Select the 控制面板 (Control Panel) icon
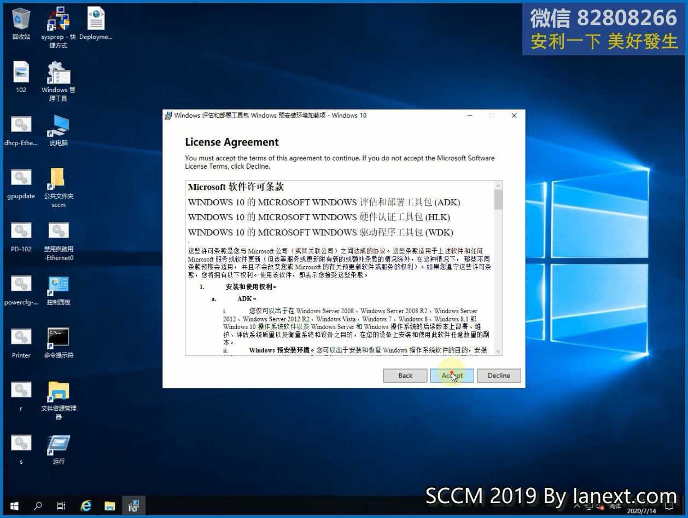The height and width of the screenshot is (518, 688). point(59,290)
